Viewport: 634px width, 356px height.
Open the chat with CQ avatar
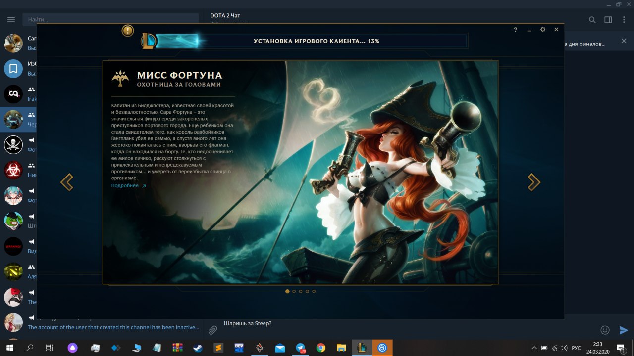pyautogui.click(x=13, y=94)
